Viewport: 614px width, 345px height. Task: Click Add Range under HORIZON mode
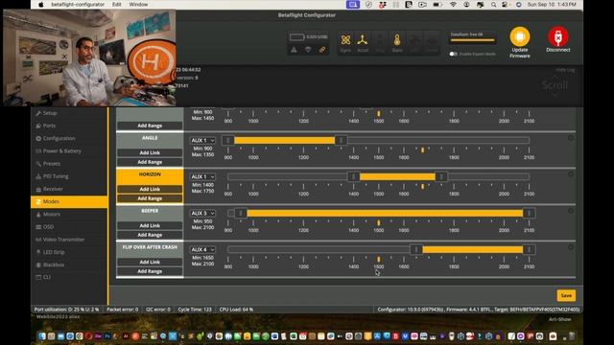coord(150,198)
